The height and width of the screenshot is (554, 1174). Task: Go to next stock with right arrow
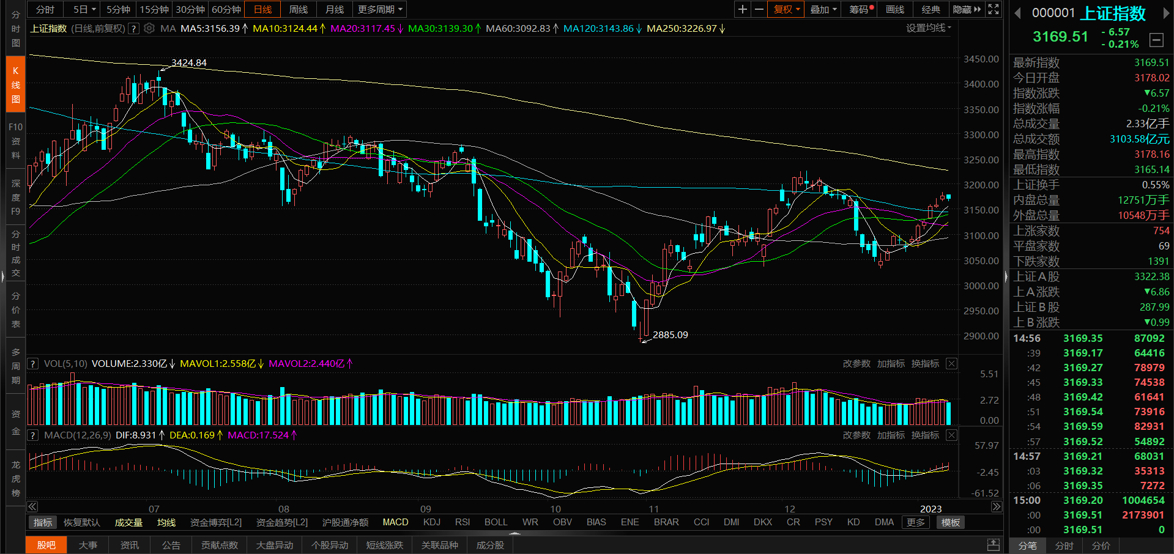click(1166, 13)
